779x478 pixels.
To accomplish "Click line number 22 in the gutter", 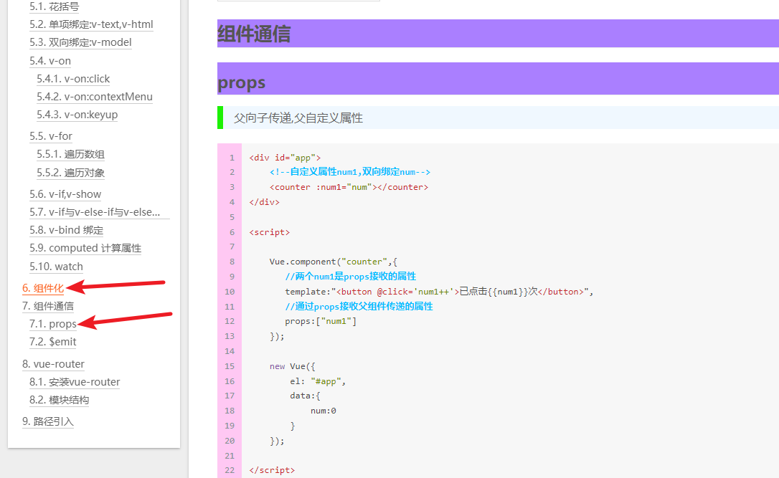I will (x=230, y=471).
